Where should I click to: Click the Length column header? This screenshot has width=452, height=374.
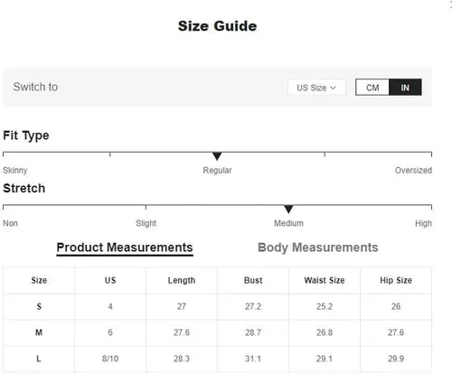[182, 280]
